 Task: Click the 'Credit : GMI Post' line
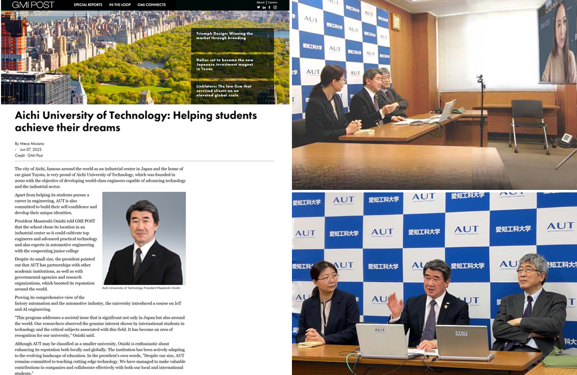tap(29, 155)
